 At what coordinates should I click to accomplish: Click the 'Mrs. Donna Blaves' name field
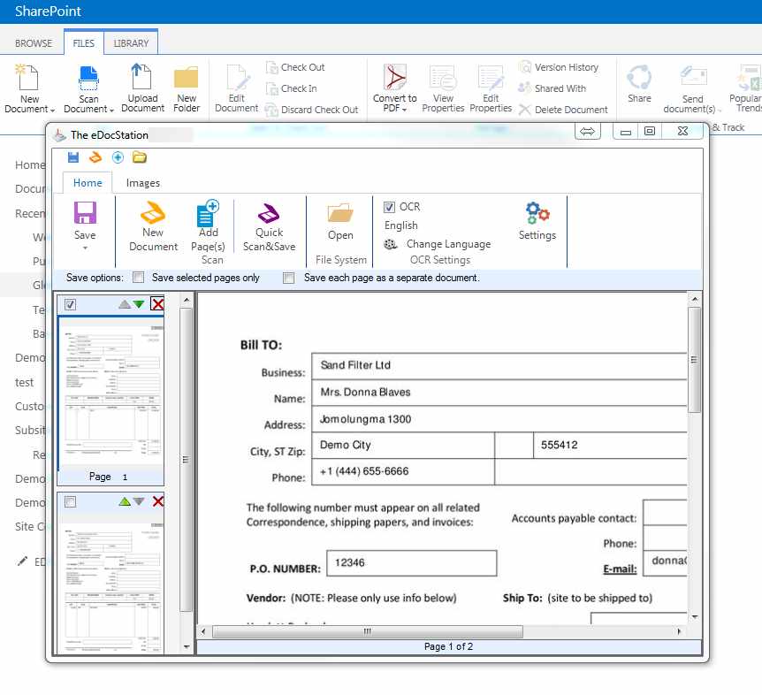(x=499, y=393)
